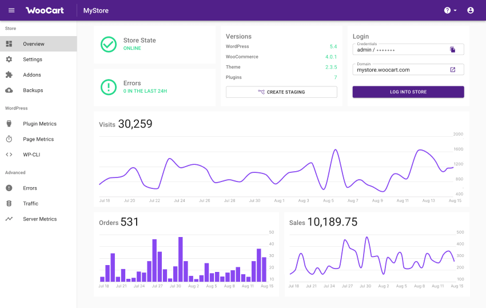Screen dimensions: 486x308
Task: Click the Server Metrics chart icon
Action: tap(9, 219)
